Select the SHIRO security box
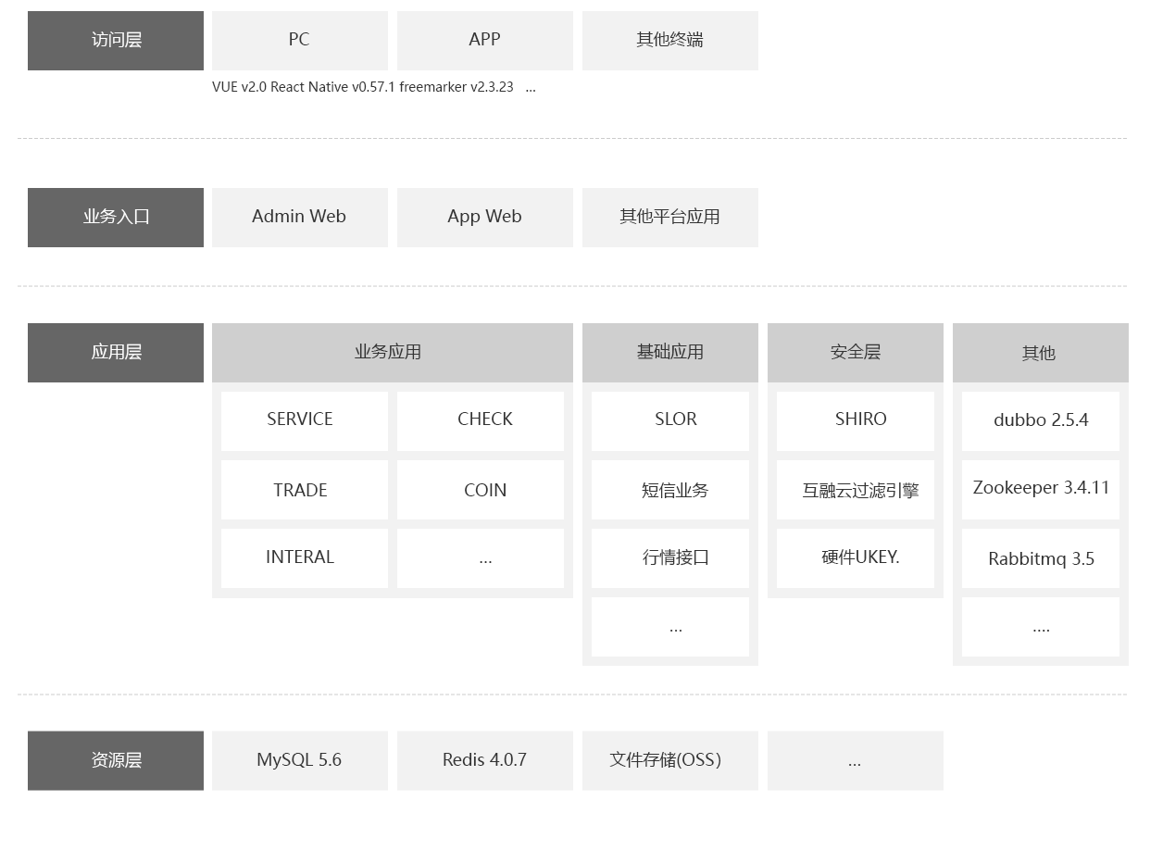1163x851 pixels. tap(855, 420)
